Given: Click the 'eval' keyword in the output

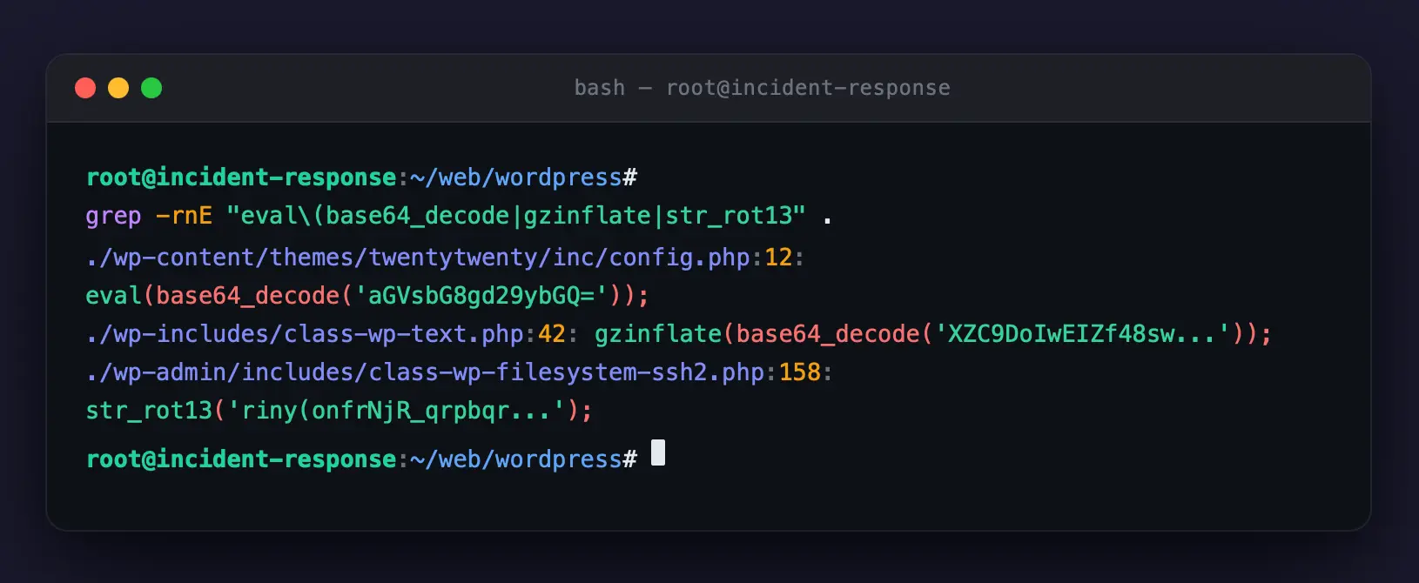Looking at the screenshot, I should 113,296.
